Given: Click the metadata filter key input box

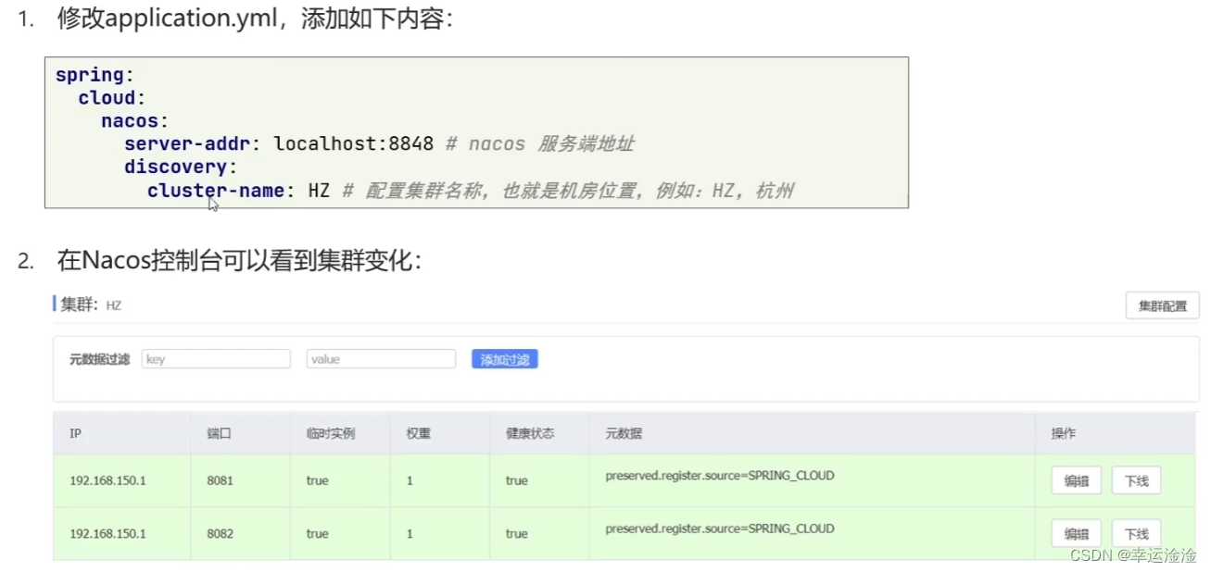Looking at the screenshot, I should 215,358.
